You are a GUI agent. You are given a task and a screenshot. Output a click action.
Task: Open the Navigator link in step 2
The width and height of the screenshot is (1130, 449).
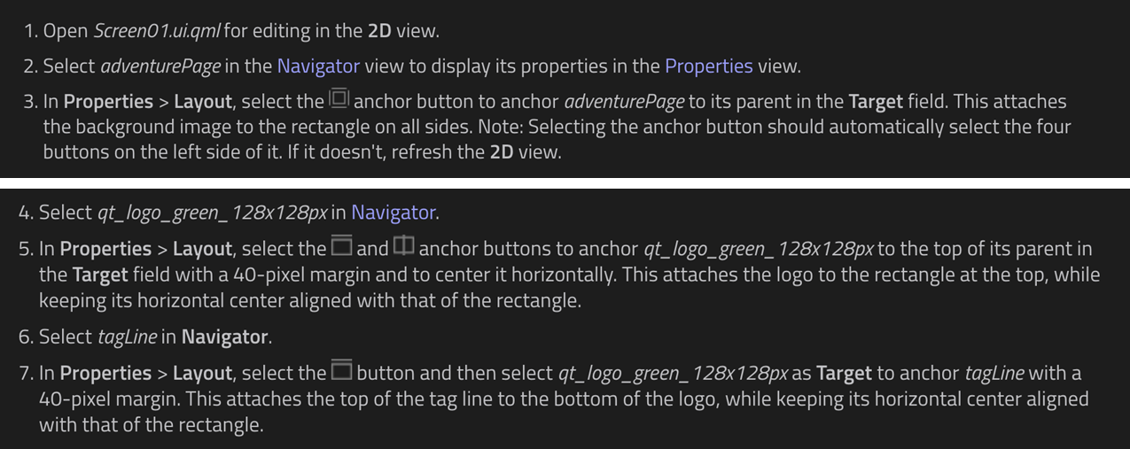pyautogui.click(x=318, y=66)
